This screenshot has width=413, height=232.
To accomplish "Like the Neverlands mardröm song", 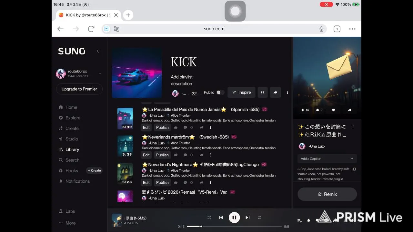I will (x=176, y=155).
